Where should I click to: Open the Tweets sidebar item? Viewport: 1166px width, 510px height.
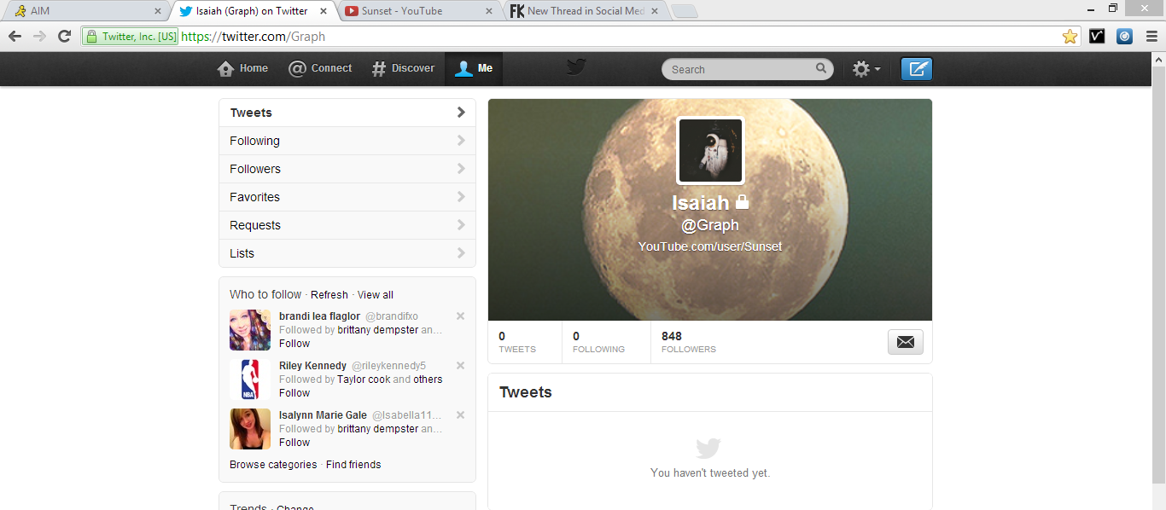tap(347, 113)
